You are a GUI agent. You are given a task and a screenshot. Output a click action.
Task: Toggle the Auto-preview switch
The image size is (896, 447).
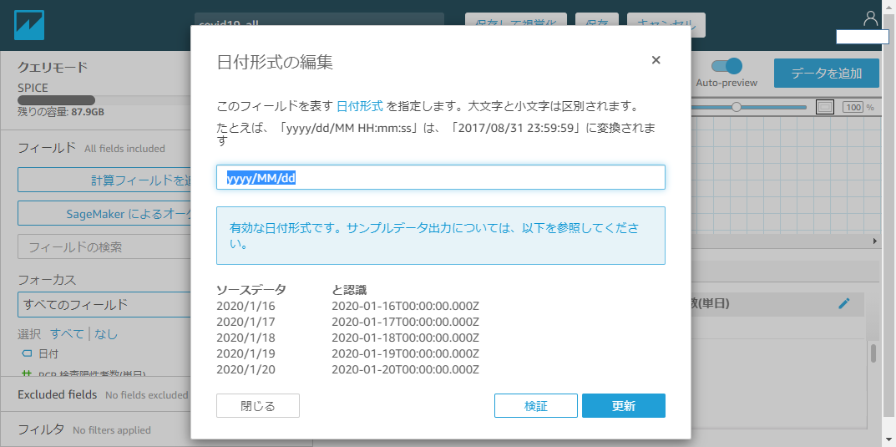coord(726,66)
